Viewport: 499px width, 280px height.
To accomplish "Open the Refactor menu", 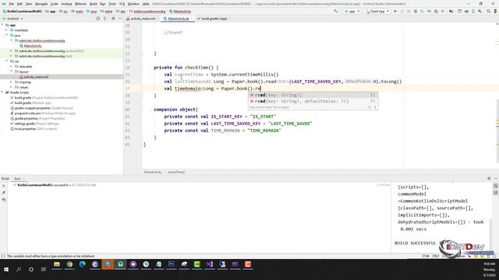I will (80, 4).
